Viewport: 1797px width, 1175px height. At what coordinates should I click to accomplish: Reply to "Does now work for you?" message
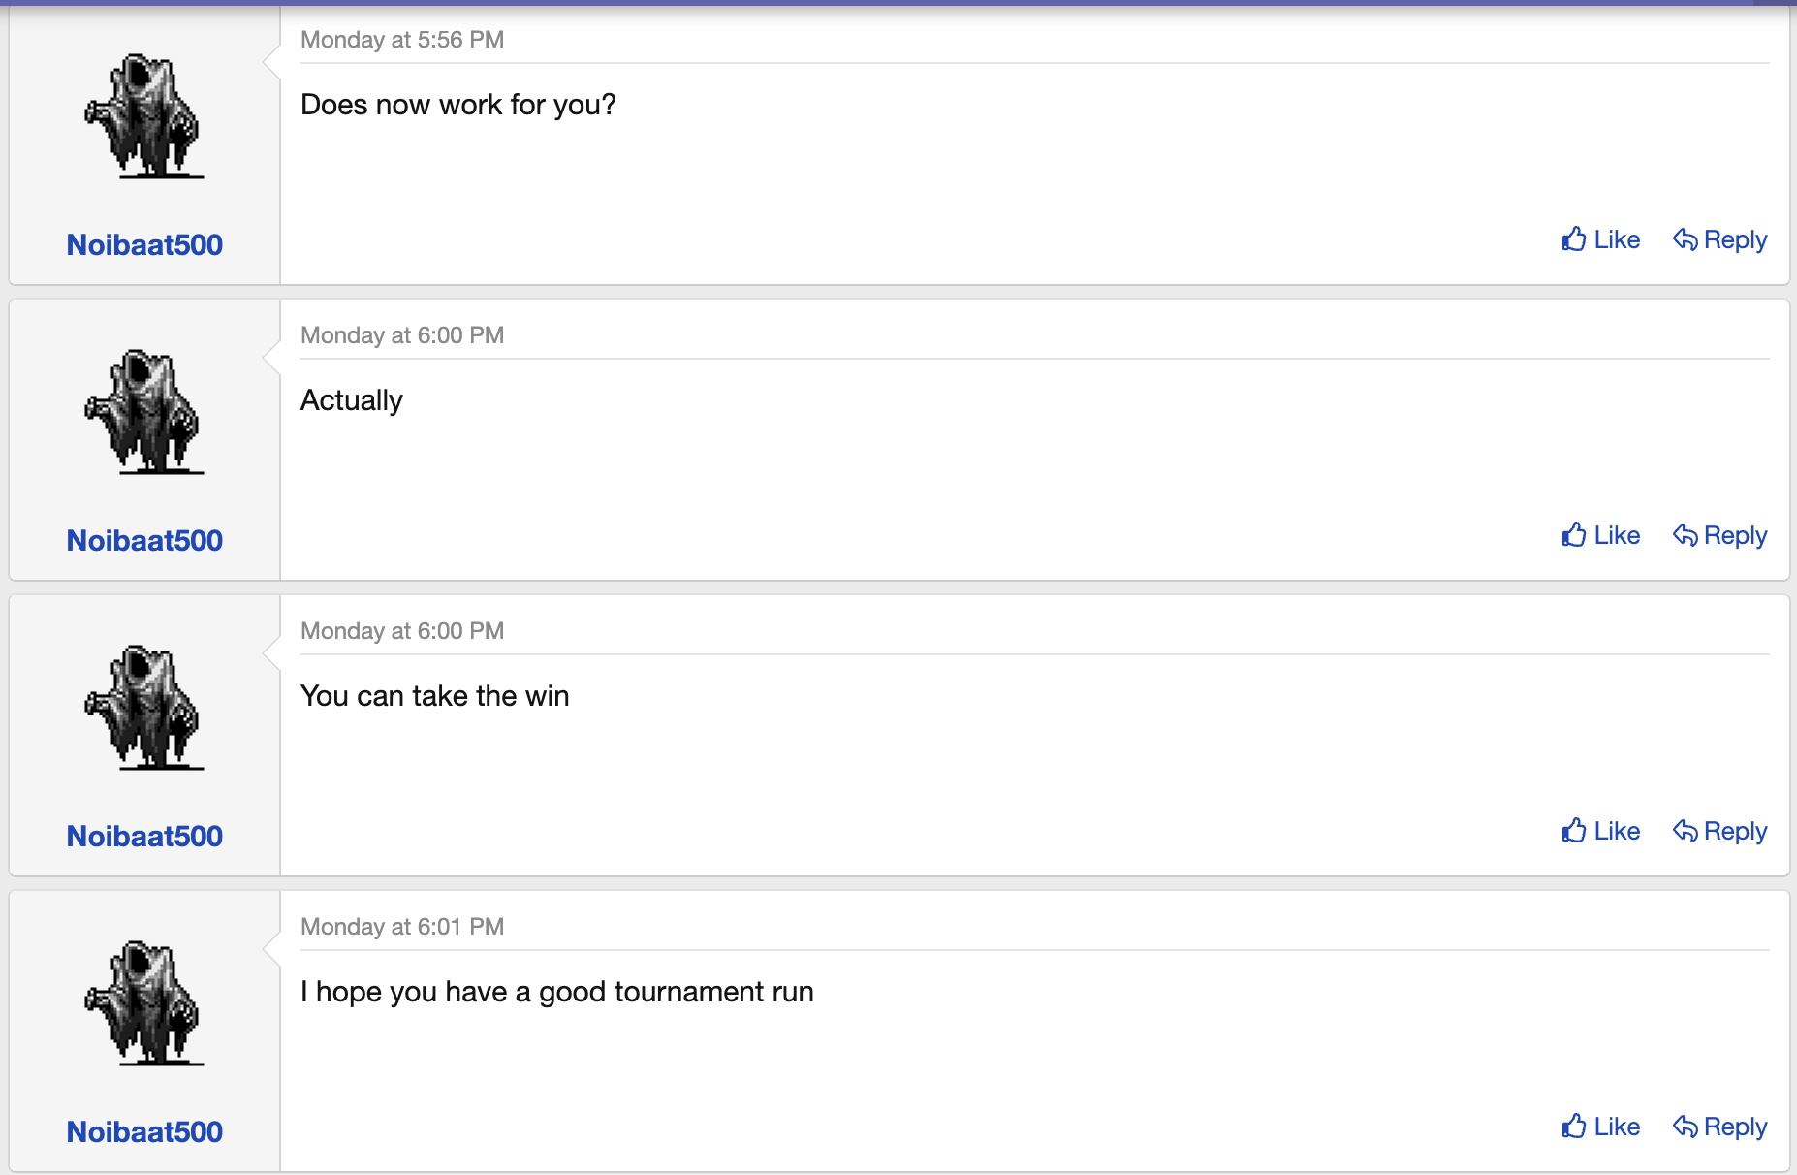coord(1720,239)
